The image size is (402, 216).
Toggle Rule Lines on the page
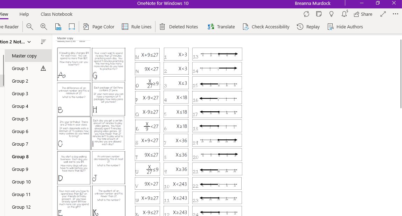click(x=137, y=27)
